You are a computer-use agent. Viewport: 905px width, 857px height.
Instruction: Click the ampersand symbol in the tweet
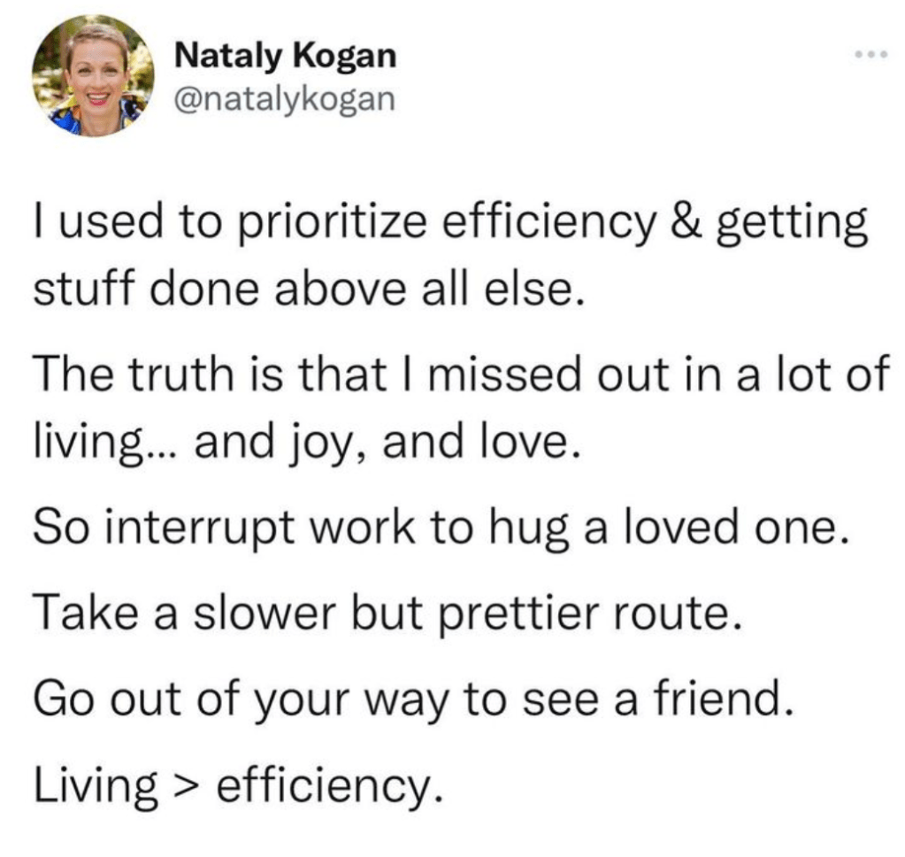687,221
